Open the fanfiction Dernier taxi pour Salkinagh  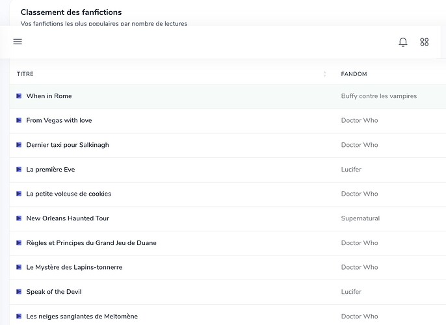[67, 145]
